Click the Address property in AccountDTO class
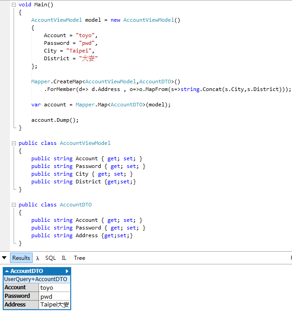 87,235
